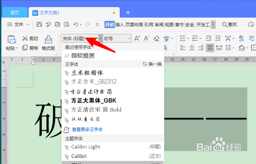Open the 页面布局 ribbon tab
The width and height of the screenshot is (256, 164).
(x=134, y=25)
